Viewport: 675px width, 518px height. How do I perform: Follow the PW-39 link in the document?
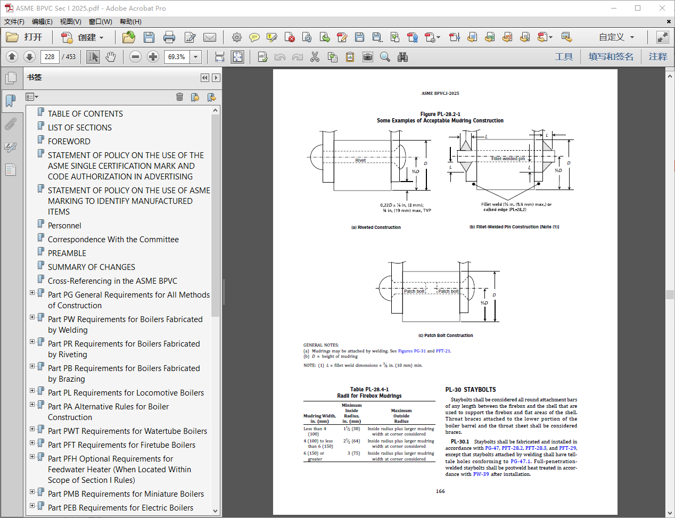(481, 474)
